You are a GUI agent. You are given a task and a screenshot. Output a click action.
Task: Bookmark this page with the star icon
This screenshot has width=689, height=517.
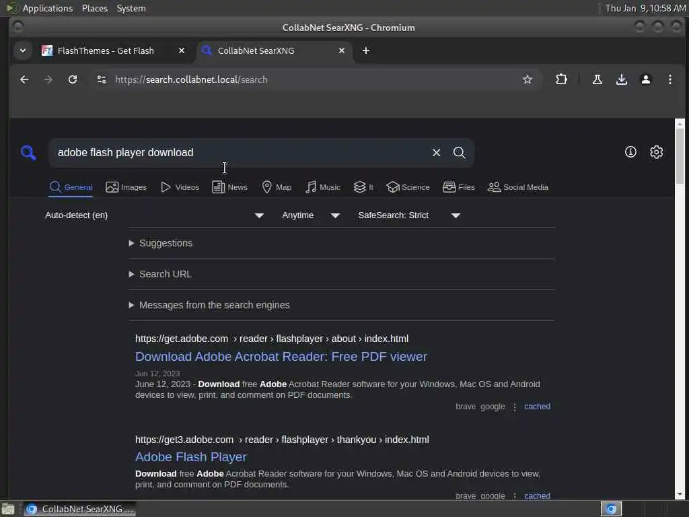[x=528, y=79]
